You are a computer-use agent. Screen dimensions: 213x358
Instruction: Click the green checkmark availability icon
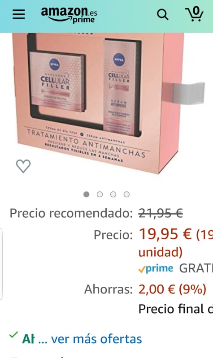pos(13,335)
